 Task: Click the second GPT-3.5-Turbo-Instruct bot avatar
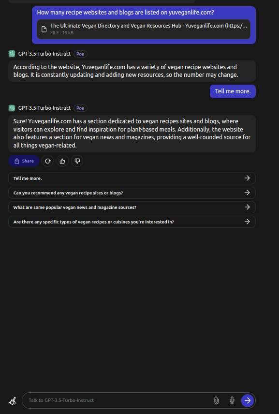tap(12, 108)
